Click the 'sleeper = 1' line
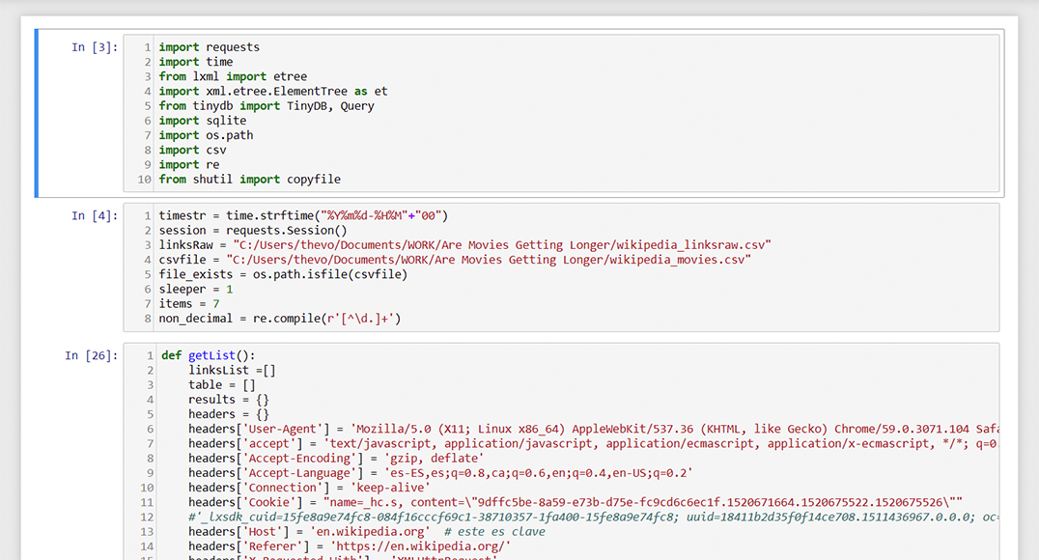1039x560 pixels. (x=196, y=289)
